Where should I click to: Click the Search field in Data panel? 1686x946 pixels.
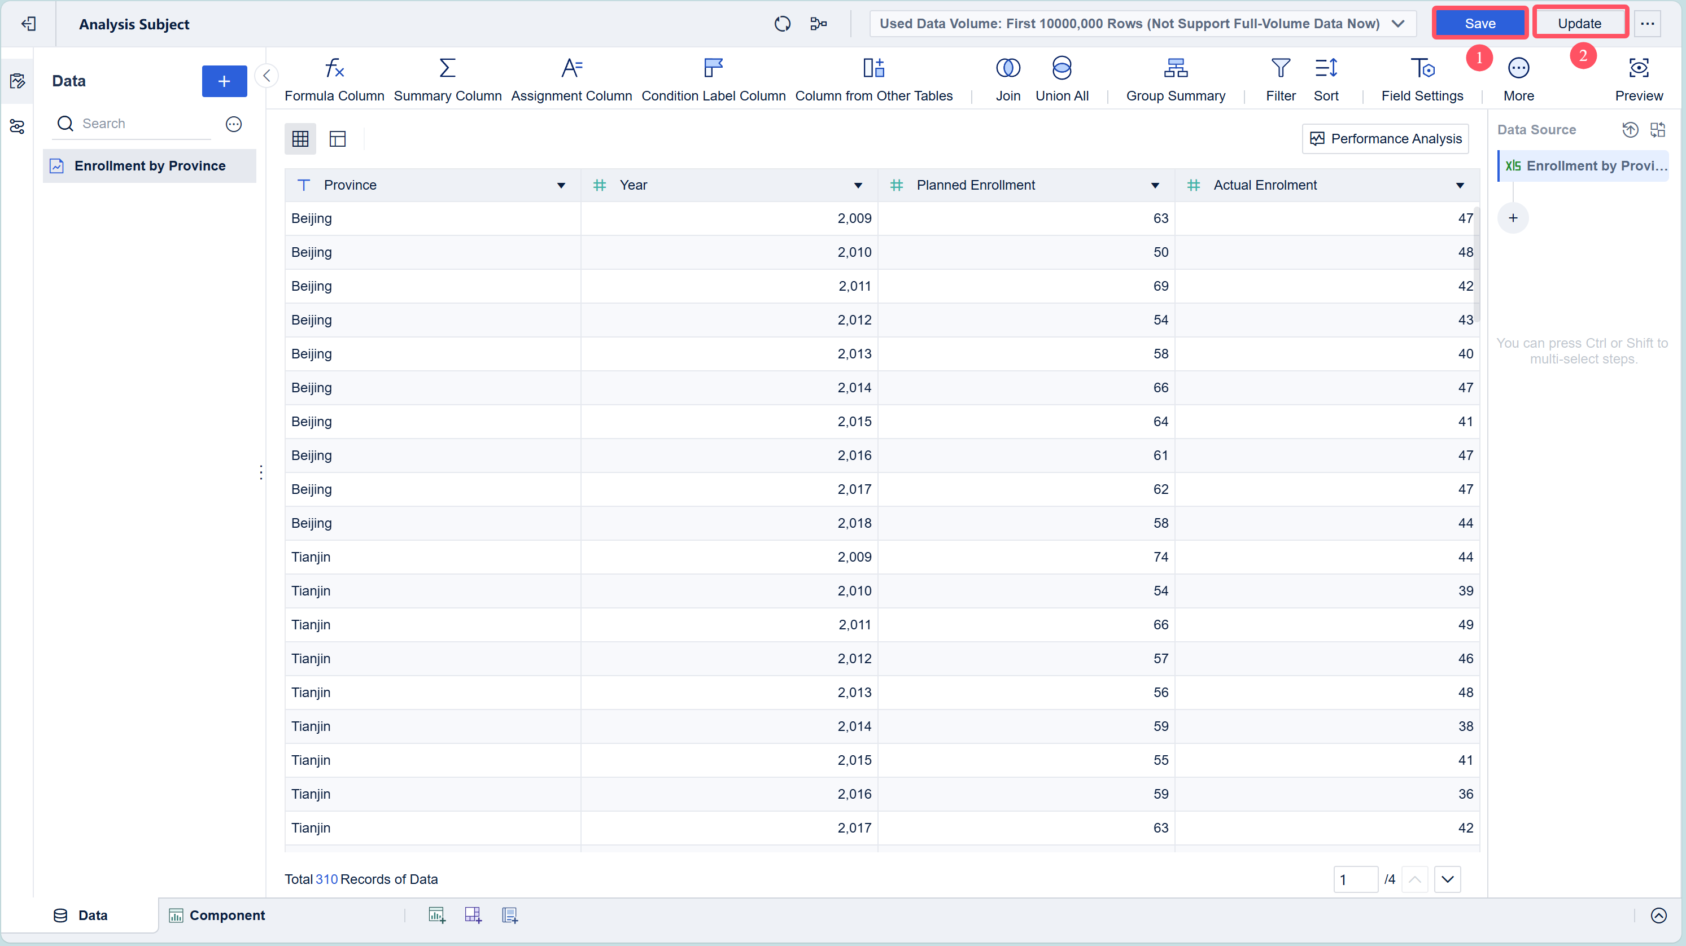[x=132, y=124]
